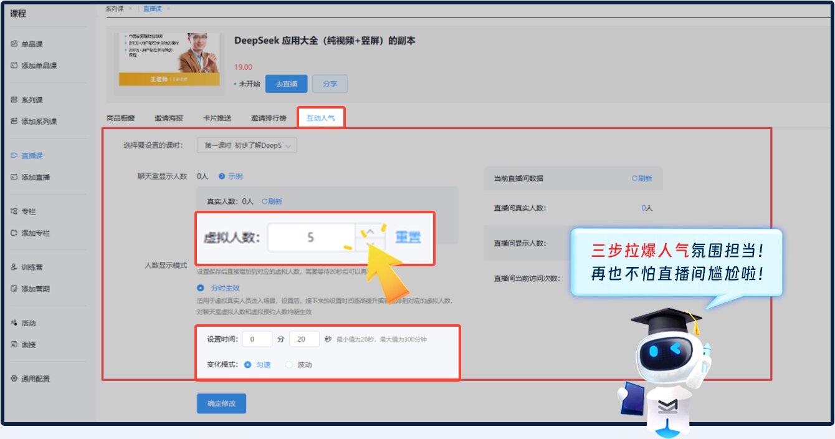Click the 训练营 sidebar icon

click(x=14, y=267)
